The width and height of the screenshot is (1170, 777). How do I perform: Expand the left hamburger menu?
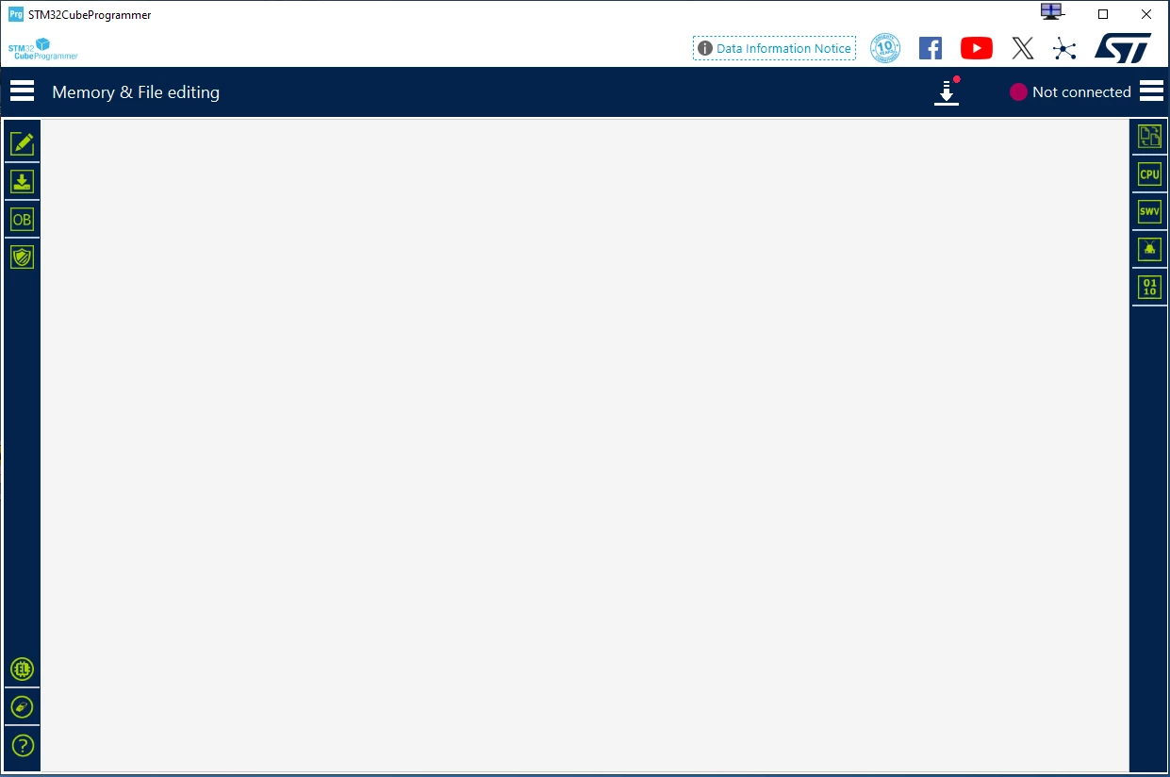pyautogui.click(x=22, y=91)
